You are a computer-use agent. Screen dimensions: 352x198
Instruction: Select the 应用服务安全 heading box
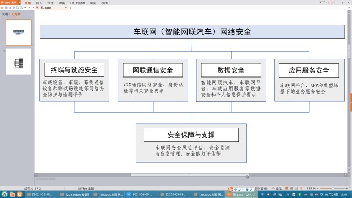309,70
